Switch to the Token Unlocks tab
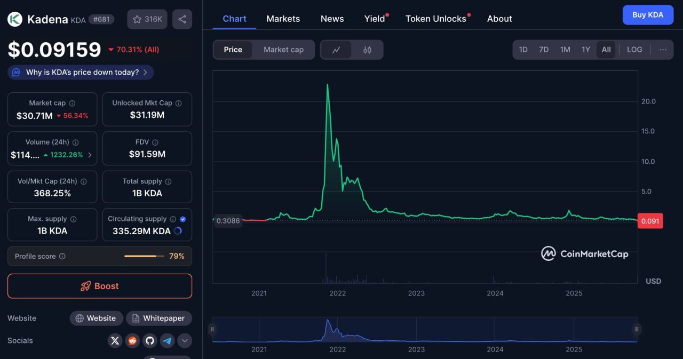This screenshot has width=683, height=359. point(435,19)
